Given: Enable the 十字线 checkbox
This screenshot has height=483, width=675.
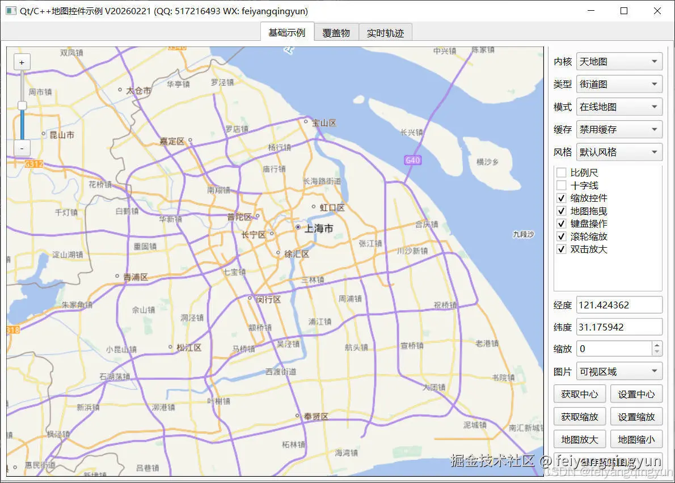Looking at the screenshot, I should [562, 185].
